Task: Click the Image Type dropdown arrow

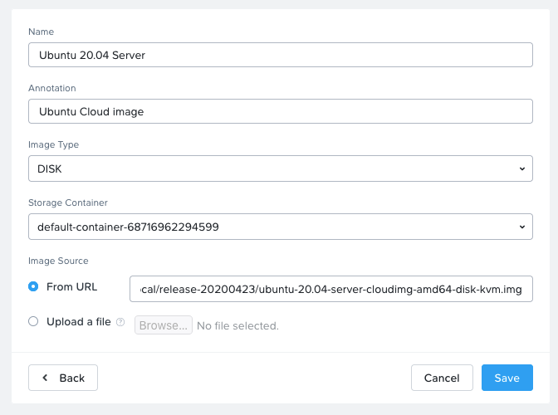Action: coord(521,168)
